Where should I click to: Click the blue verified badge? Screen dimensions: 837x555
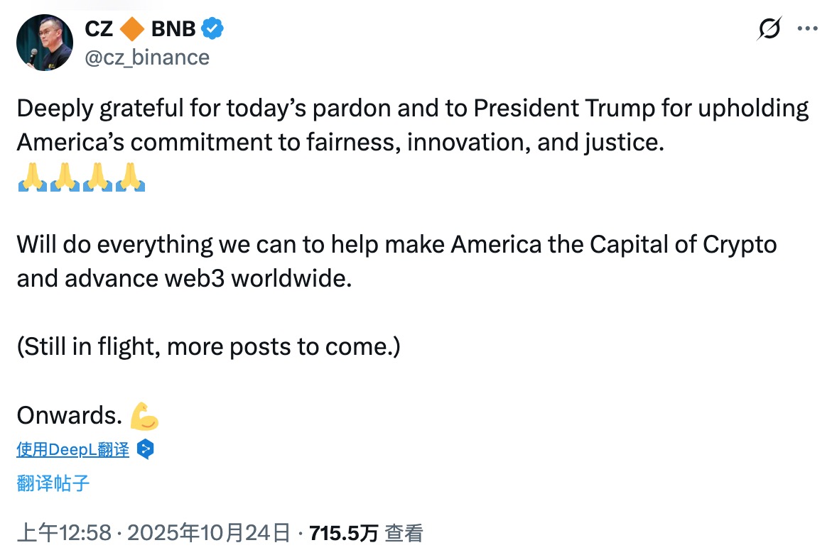coord(213,29)
